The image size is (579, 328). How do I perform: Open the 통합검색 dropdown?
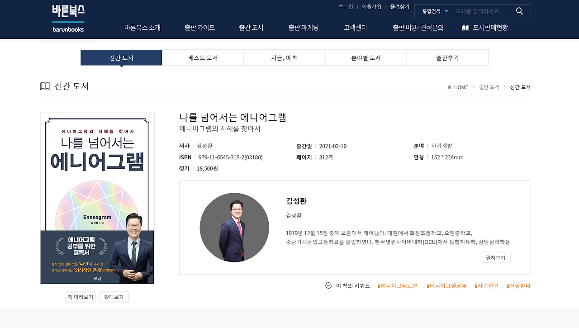pos(435,11)
